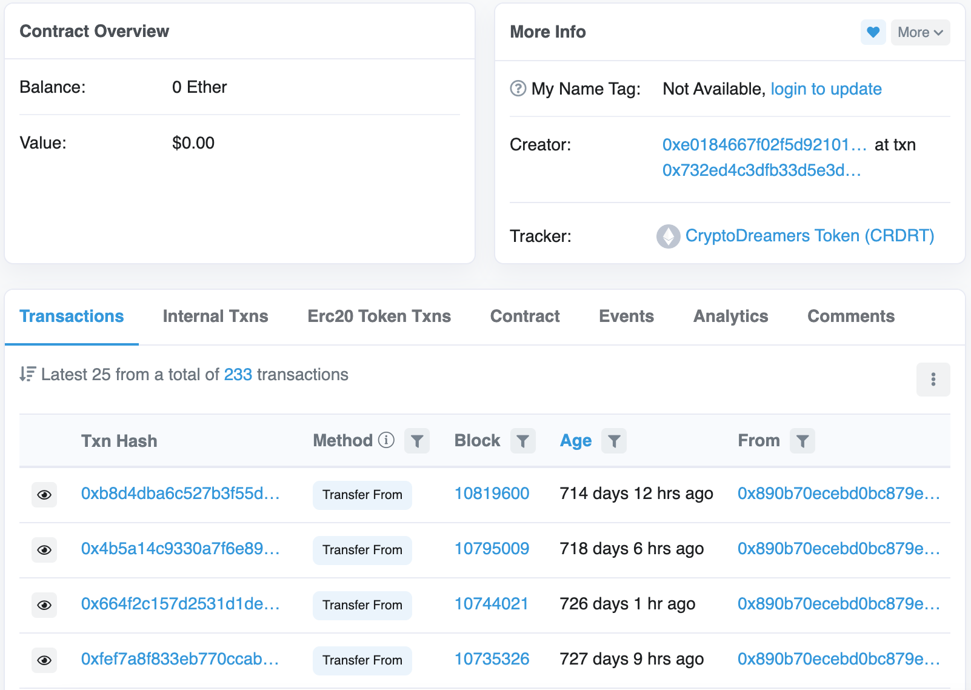Click the Age column header link
971x690 pixels.
tap(575, 441)
